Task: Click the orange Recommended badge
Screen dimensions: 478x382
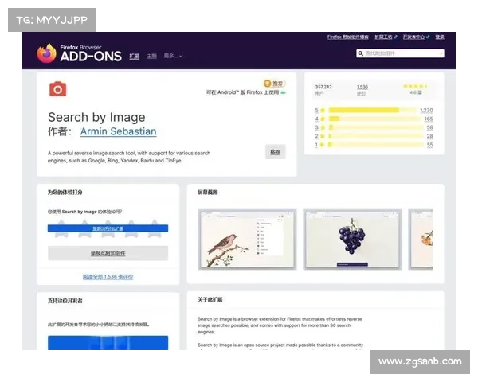Action: [273, 83]
